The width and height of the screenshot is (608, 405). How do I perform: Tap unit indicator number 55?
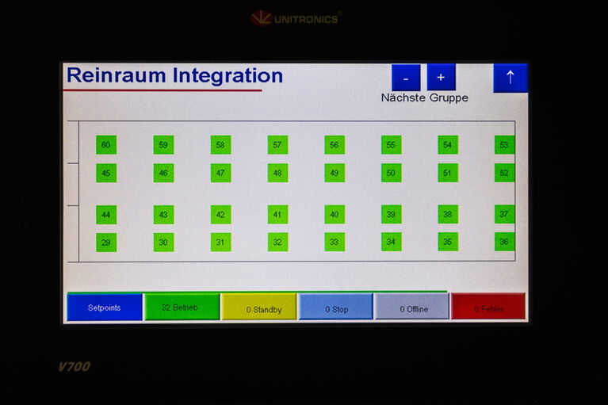pyautogui.click(x=391, y=145)
